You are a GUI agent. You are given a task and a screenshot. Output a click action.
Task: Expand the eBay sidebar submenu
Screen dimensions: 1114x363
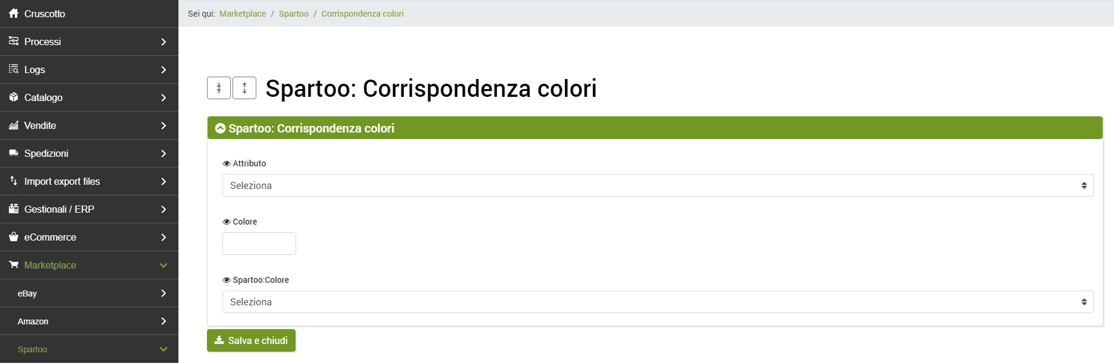(x=89, y=293)
